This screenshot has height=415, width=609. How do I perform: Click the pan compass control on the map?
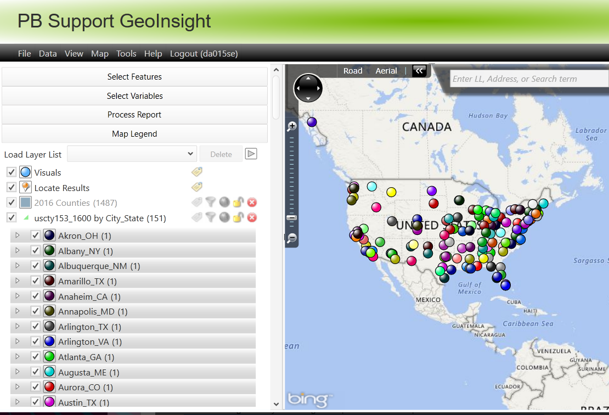(x=308, y=88)
